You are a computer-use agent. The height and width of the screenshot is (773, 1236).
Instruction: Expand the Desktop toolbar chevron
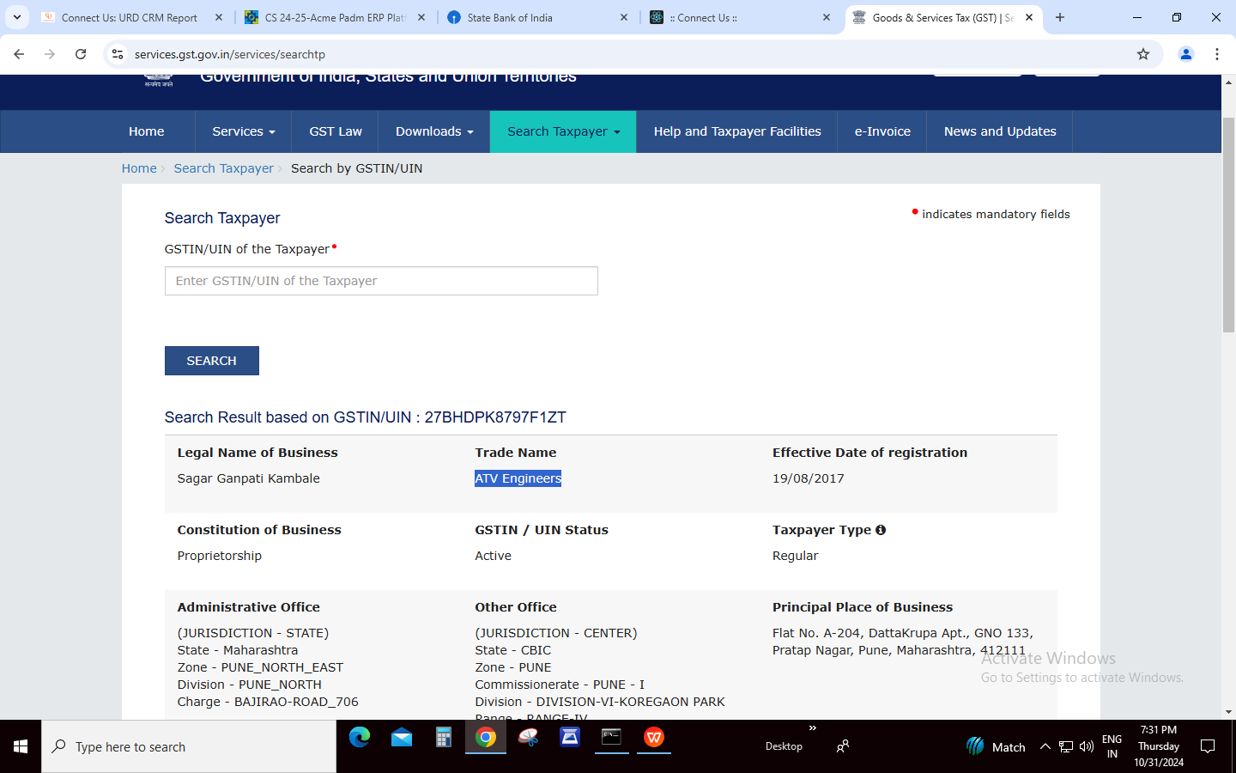(813, 728)
